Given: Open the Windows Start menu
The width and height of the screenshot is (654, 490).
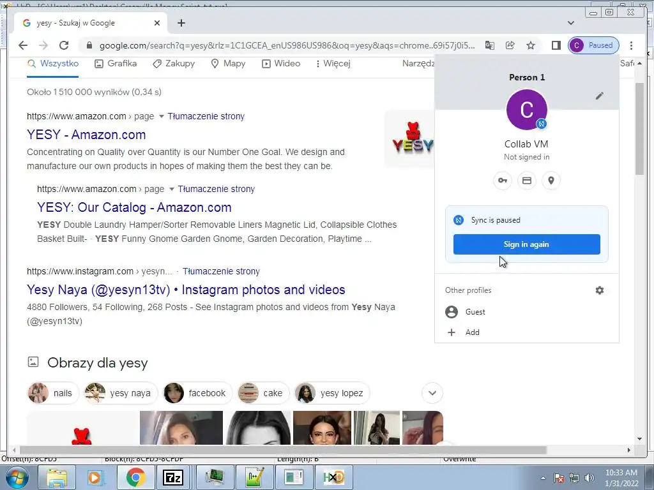Looking at the screenshot, I should click(16, 477).
